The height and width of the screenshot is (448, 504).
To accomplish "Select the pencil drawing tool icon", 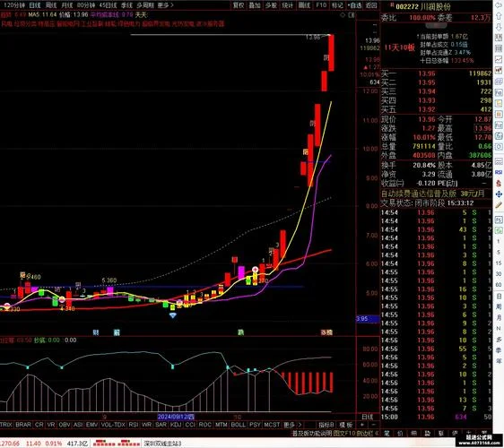I will click(499, 205).
